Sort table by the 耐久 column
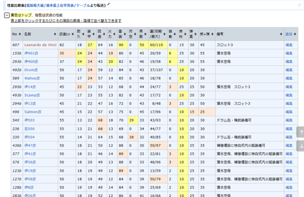The width and height of the screenshot is (304, 197). 81,34
